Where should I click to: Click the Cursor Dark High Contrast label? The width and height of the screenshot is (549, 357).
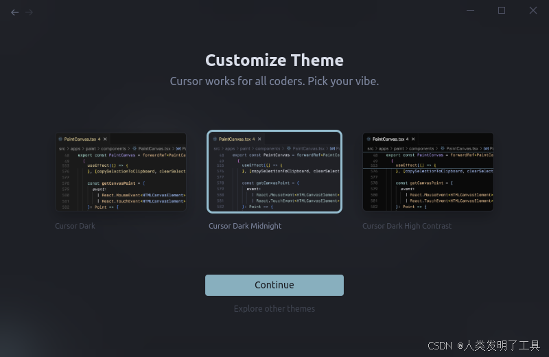[x=407, y=226]
